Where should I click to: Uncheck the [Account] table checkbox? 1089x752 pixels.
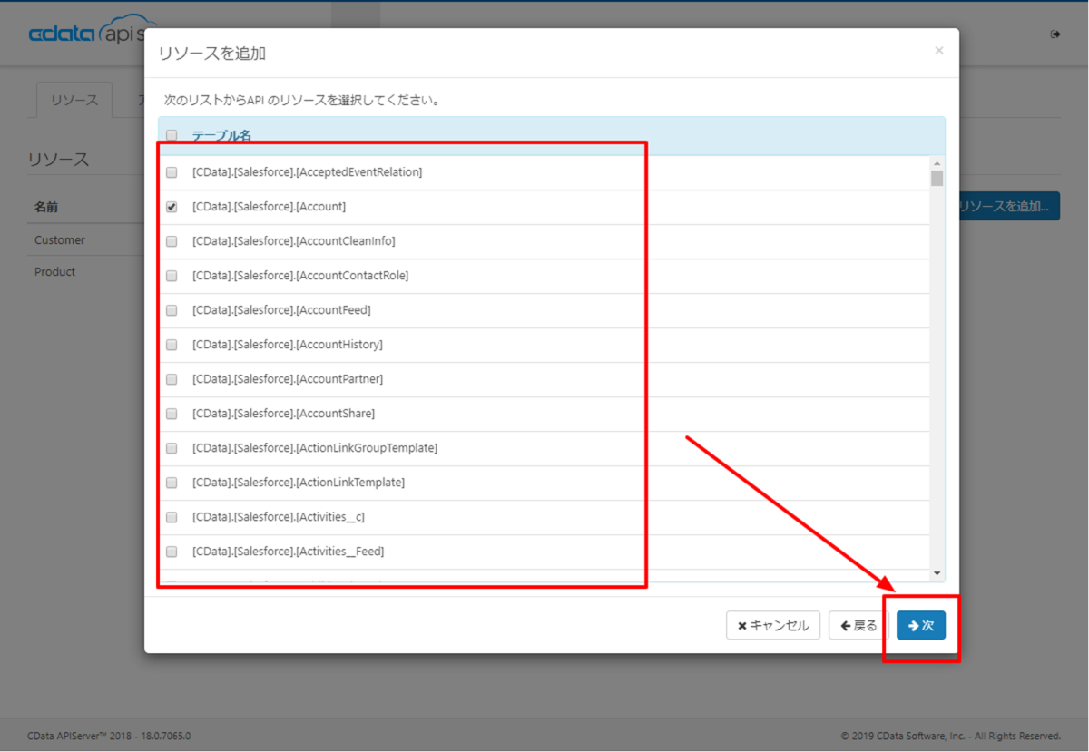pos(172,207)
